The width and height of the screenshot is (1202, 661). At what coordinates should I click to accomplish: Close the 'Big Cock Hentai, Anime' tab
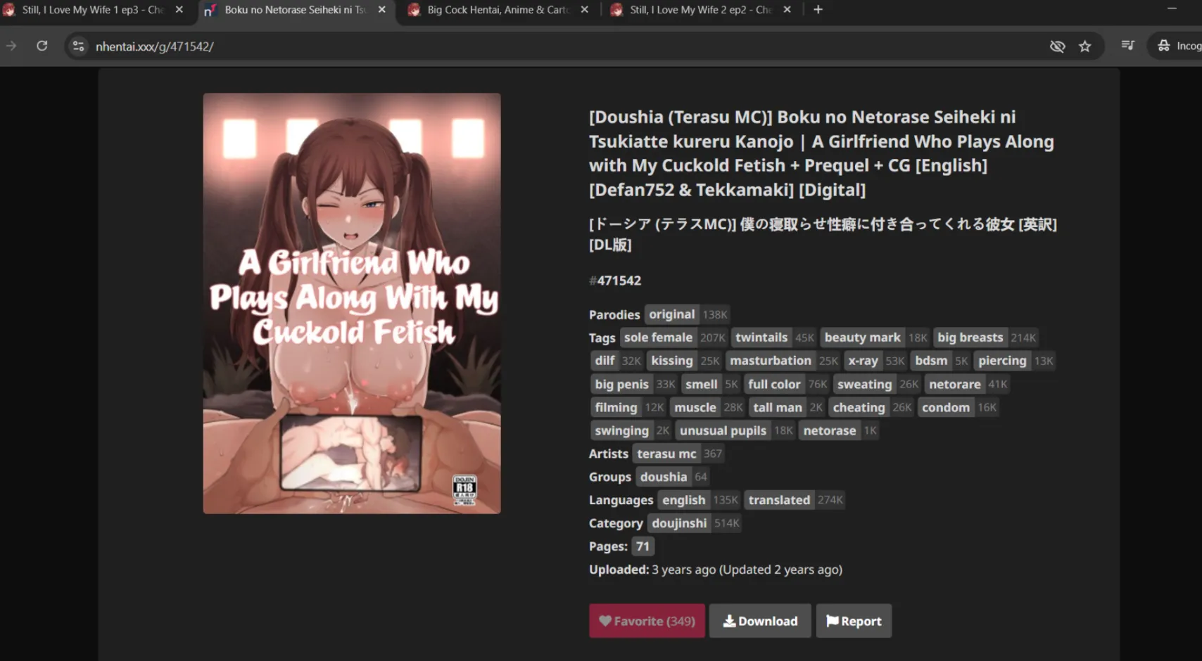(585, 10)
